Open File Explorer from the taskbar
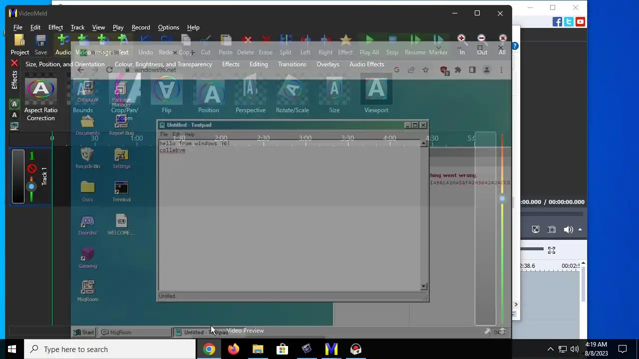This screenshot has height=359, width=639. point(258,349)
